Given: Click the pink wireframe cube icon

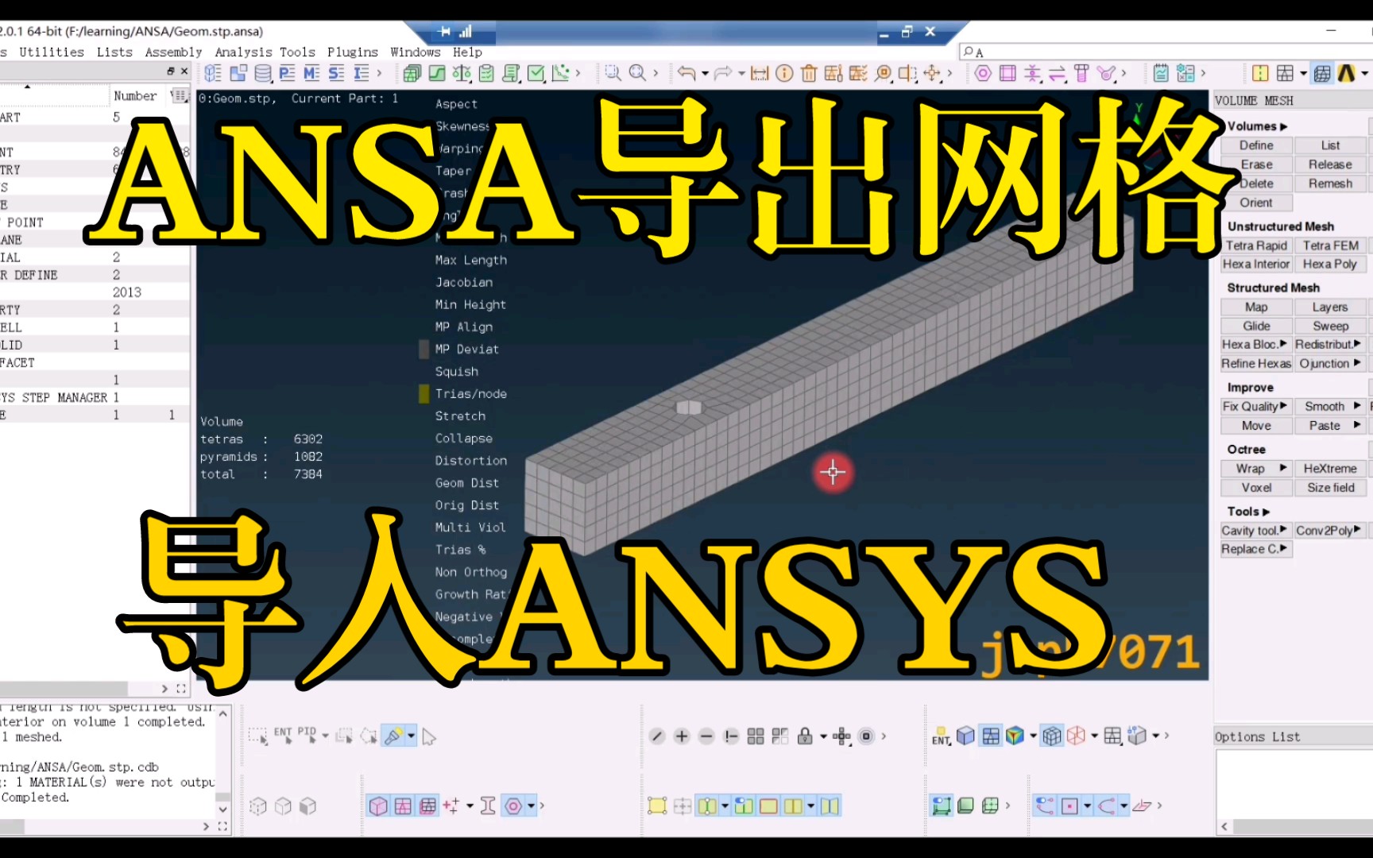Looking at the screenshot, I should 1076,736.
